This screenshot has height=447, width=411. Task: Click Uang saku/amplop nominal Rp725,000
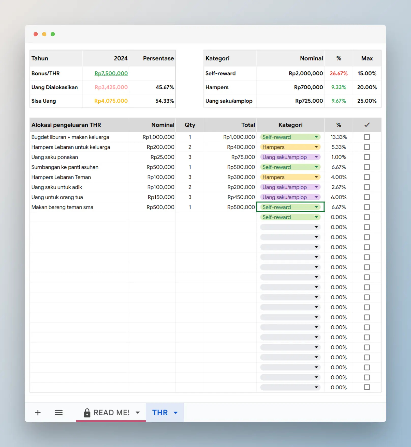[x=290, y=101]
